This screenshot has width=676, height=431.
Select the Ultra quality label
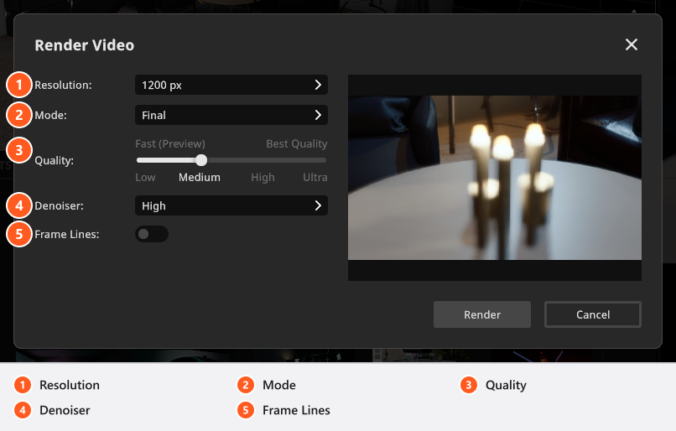pos(315,177)
